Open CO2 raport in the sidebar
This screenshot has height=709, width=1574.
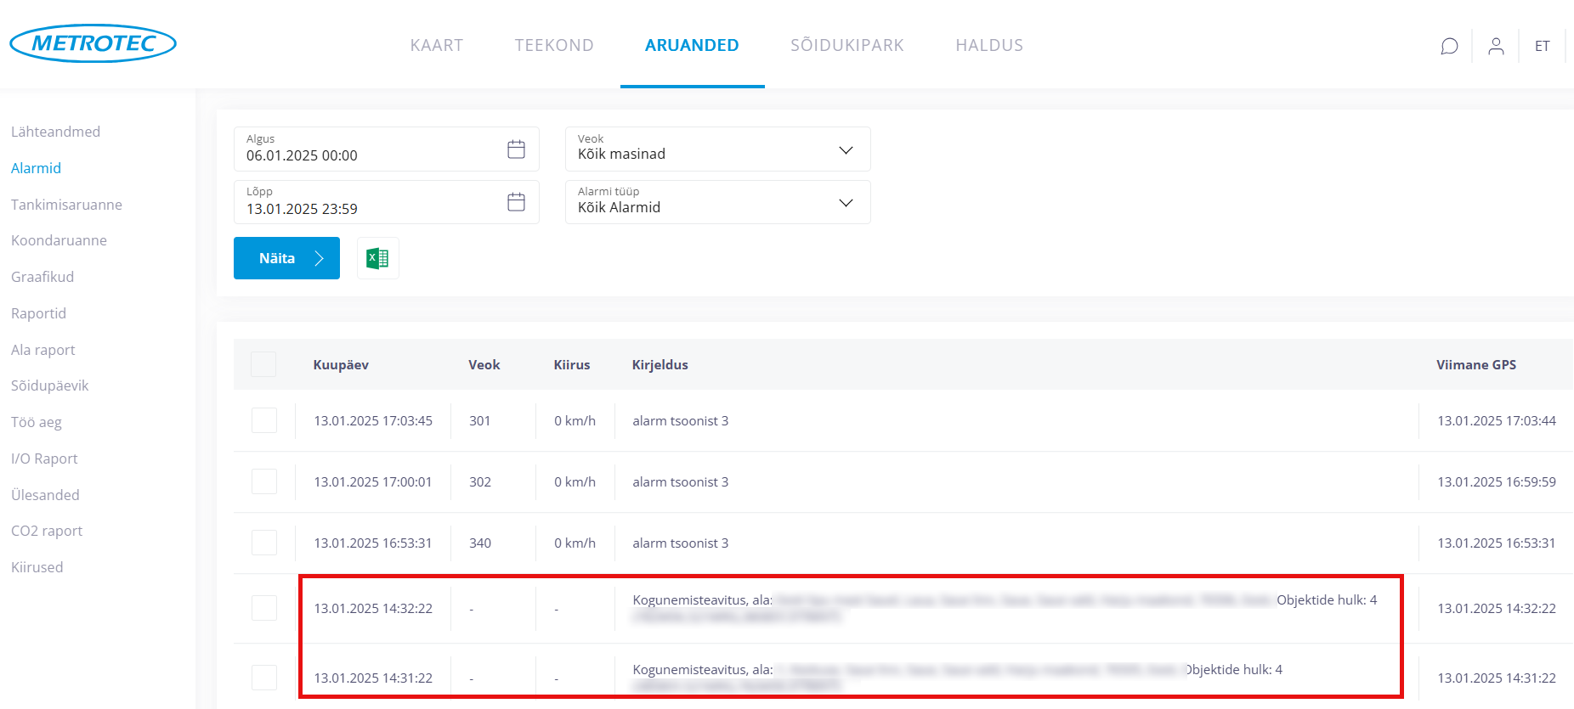[47, 531]
